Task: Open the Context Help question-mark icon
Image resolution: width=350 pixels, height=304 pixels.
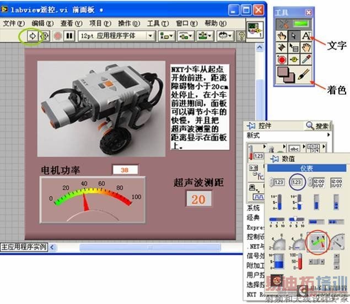Action: pyautogui.click(x=241, y=36)
